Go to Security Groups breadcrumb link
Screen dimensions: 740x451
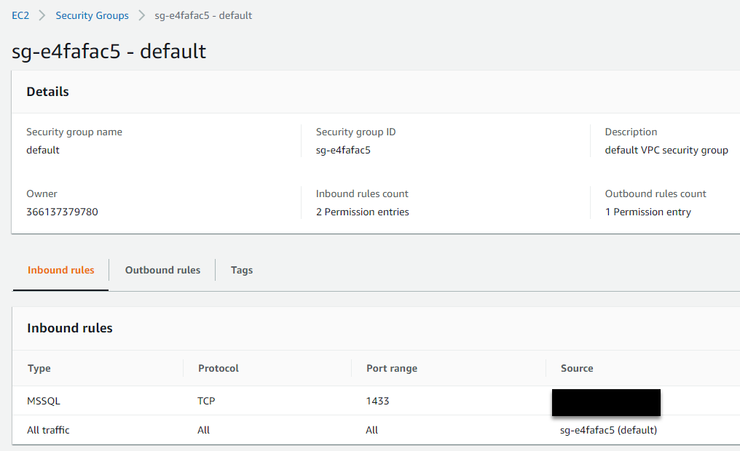tap(92, 15)
